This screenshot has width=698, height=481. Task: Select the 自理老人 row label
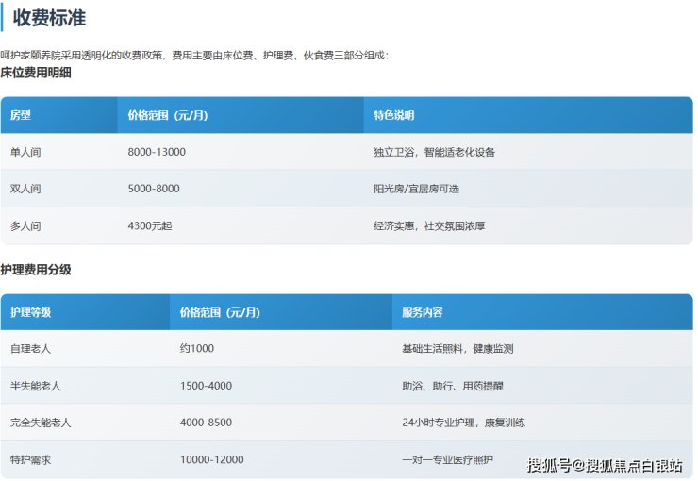coord(30,349)
